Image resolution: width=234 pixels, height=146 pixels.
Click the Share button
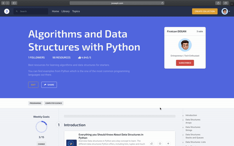49,85
